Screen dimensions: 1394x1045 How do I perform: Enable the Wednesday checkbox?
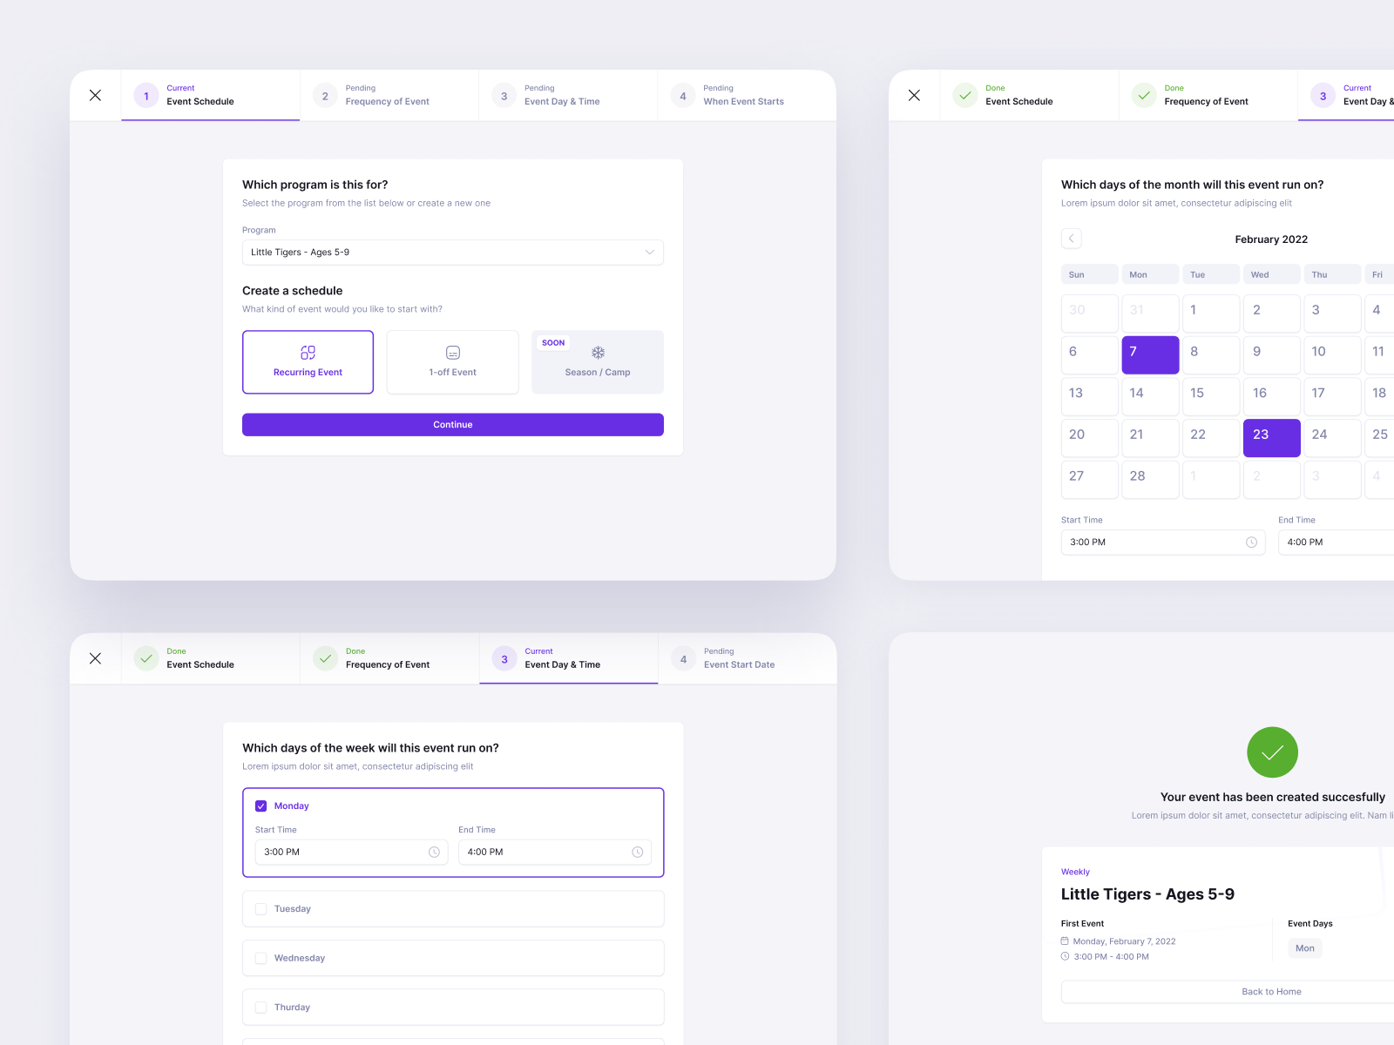point(261,958)
